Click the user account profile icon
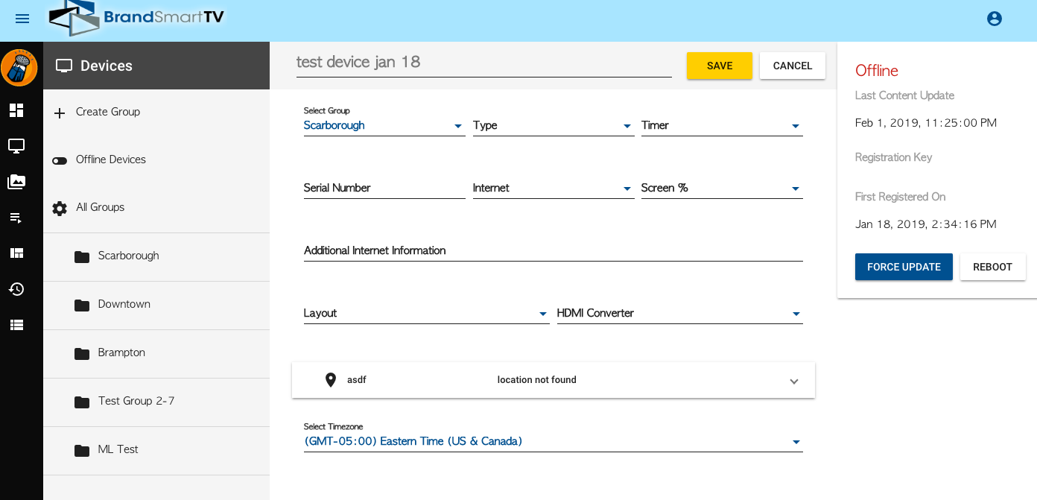This screenshot has width=1037, height=500. point(994,19)
